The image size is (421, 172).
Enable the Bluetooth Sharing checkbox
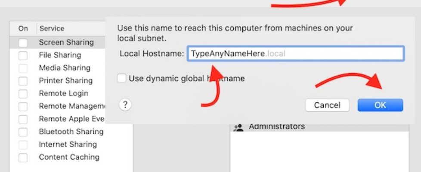(23, 132)
